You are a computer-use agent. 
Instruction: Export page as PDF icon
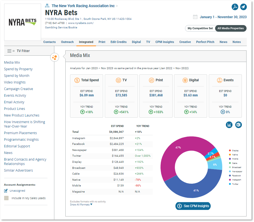point(235,7)
